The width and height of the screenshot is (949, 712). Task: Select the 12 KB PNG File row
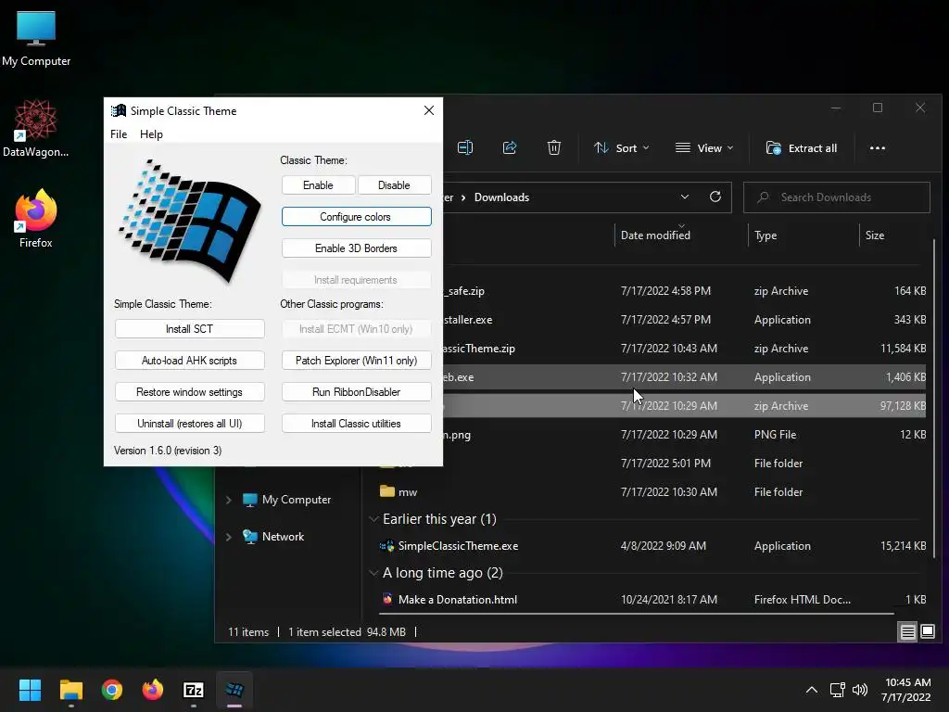(x=684, y=434)
